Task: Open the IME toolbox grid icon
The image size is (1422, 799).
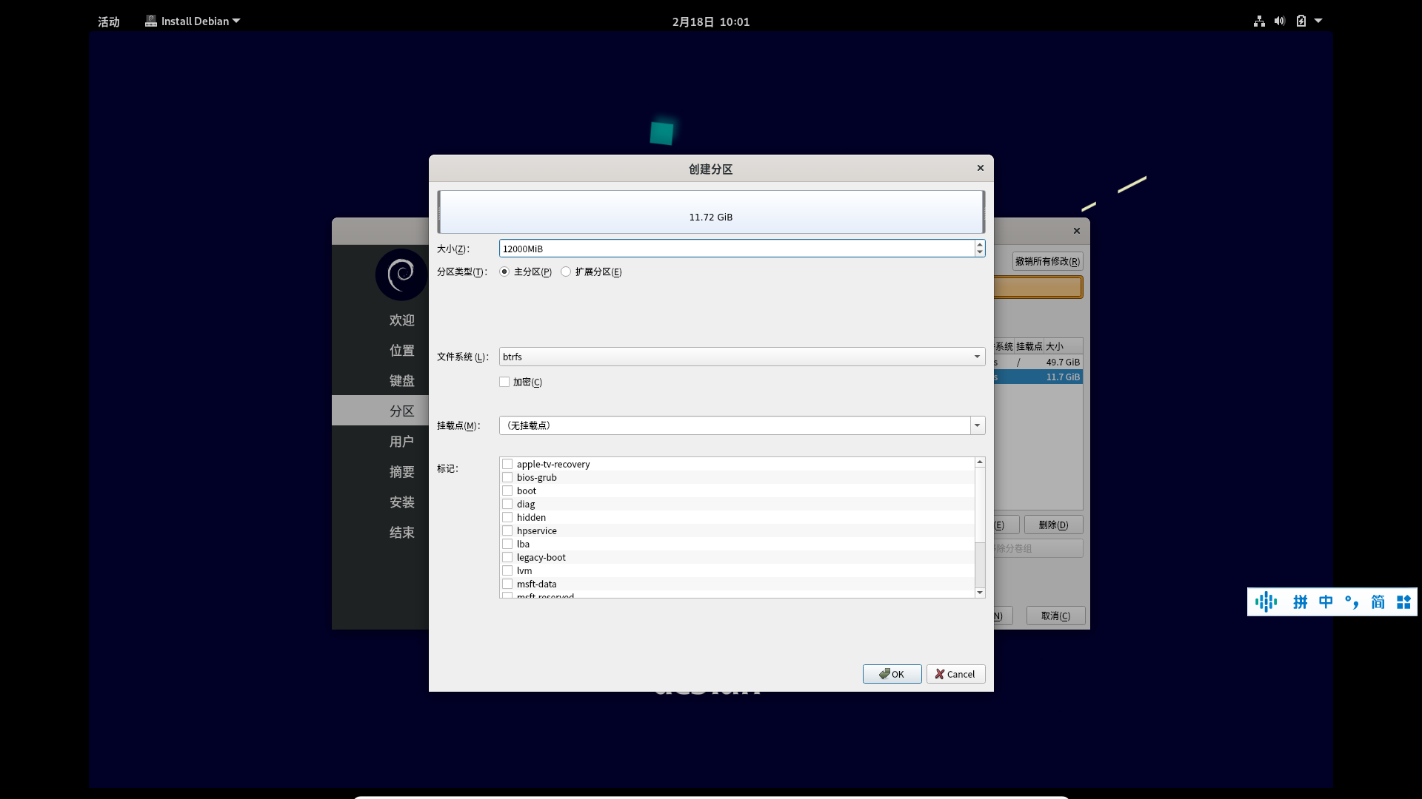Action: [x=1403, y=602]
